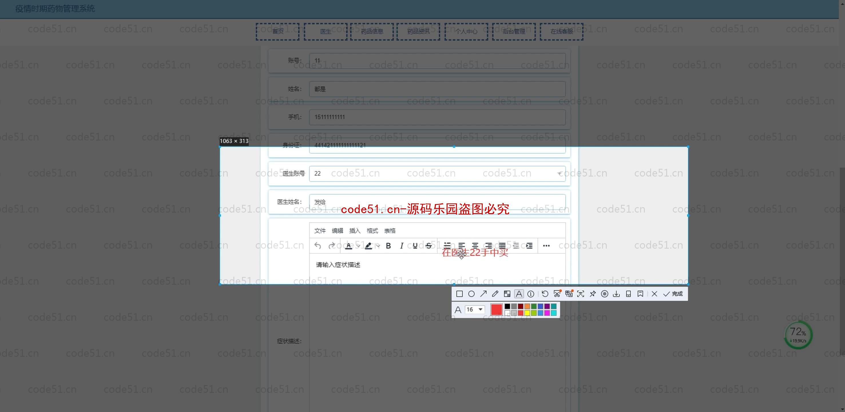Open the editor 插入 menu
845x412 pixels.
tap(355, 231)
